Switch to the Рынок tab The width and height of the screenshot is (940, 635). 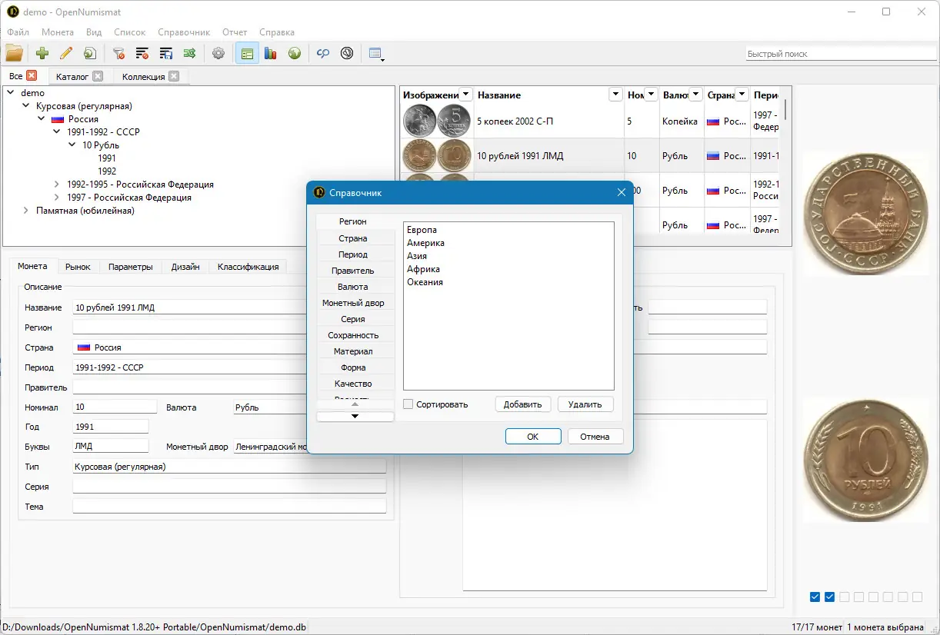78,267
